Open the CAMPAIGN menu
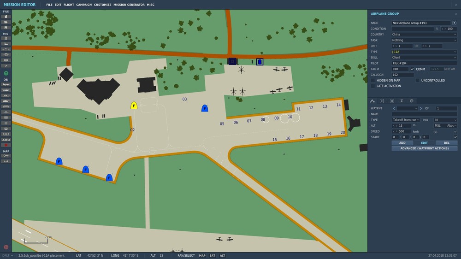The height and width of the screenshot is (259, 461). tap(84, 5)
